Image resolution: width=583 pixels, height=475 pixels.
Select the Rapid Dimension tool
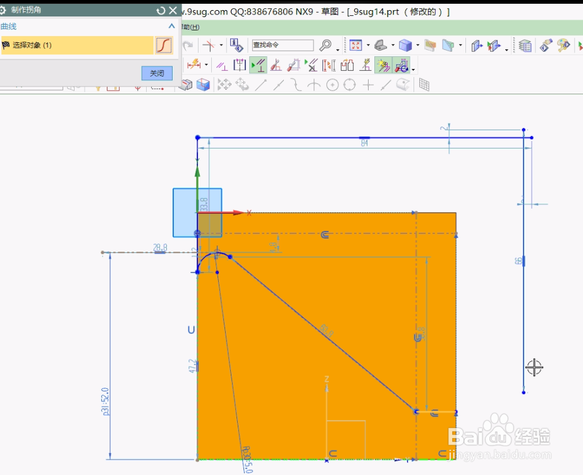[x=193, y=65]
